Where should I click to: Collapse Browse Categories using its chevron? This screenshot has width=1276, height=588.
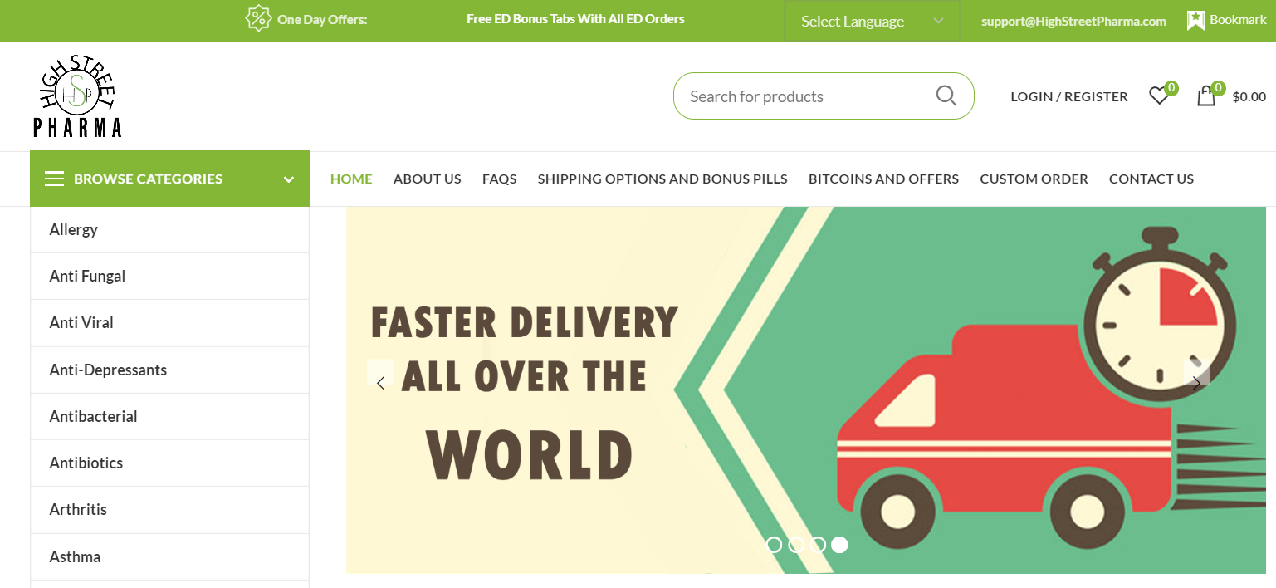[289, 179]
